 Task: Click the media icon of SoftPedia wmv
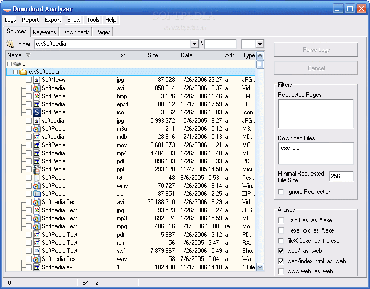coord(36,186)
